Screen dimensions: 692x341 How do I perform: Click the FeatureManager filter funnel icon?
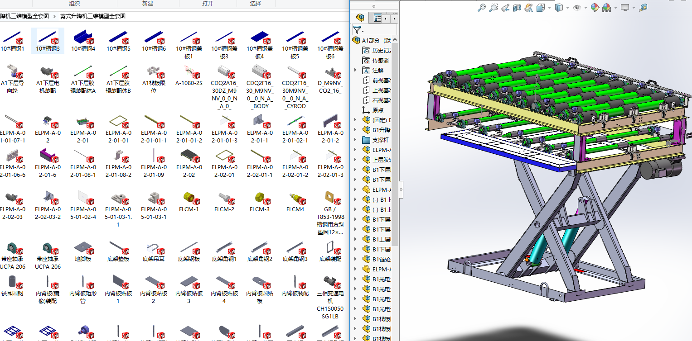point(357,30)
